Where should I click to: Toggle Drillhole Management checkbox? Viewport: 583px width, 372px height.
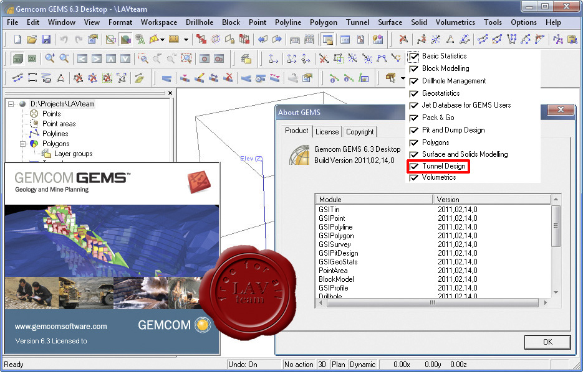tap(413, 81)
